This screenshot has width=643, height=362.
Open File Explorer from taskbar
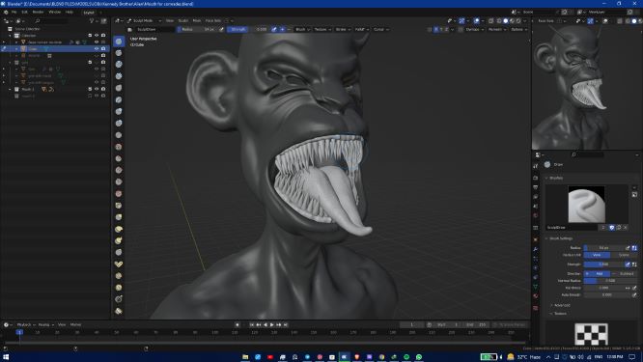[x=245, y=357]
